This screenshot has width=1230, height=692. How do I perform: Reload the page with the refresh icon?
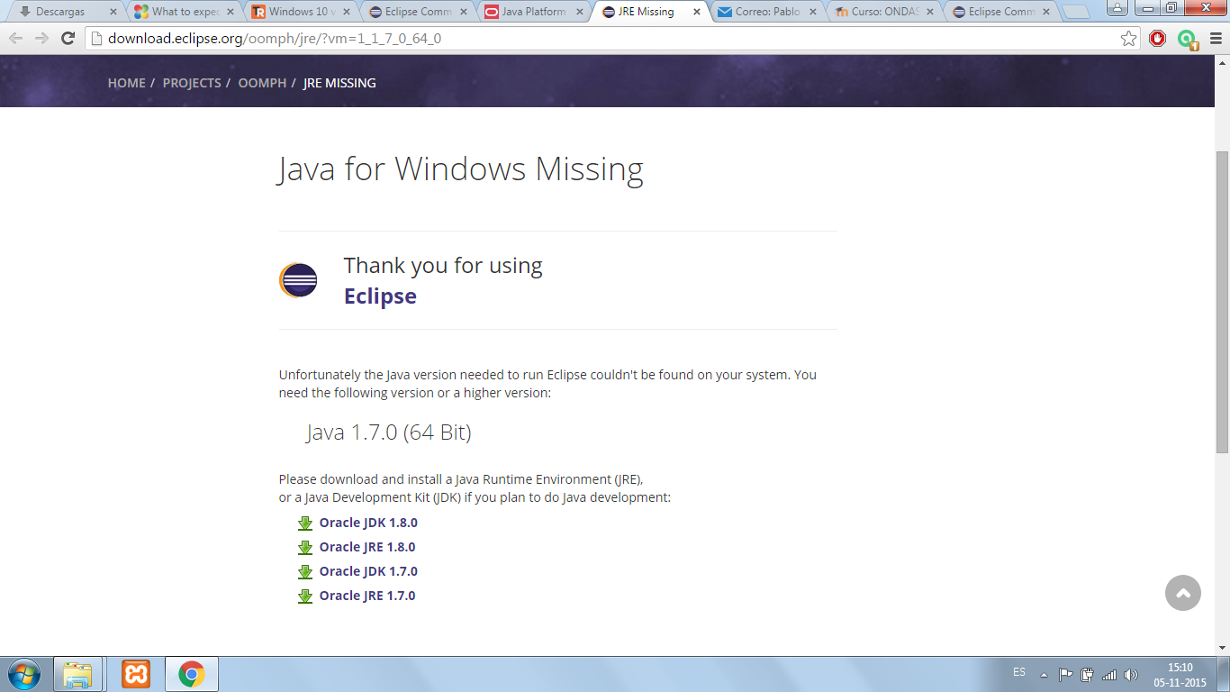coord(68,39)
